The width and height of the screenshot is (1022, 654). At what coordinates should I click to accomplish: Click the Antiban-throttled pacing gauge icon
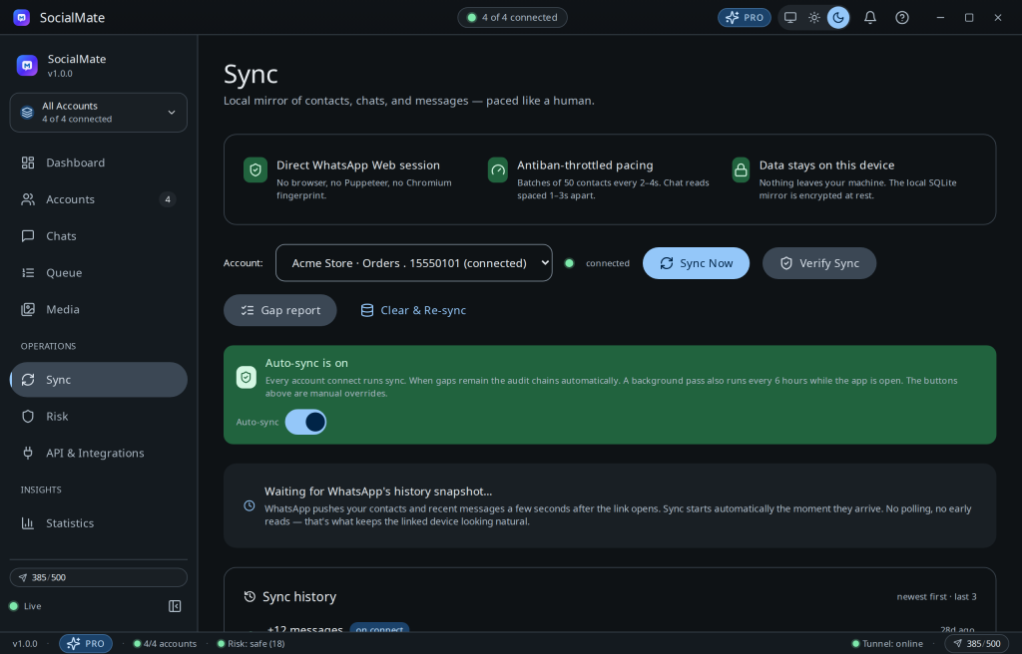(x=498, y=170)
